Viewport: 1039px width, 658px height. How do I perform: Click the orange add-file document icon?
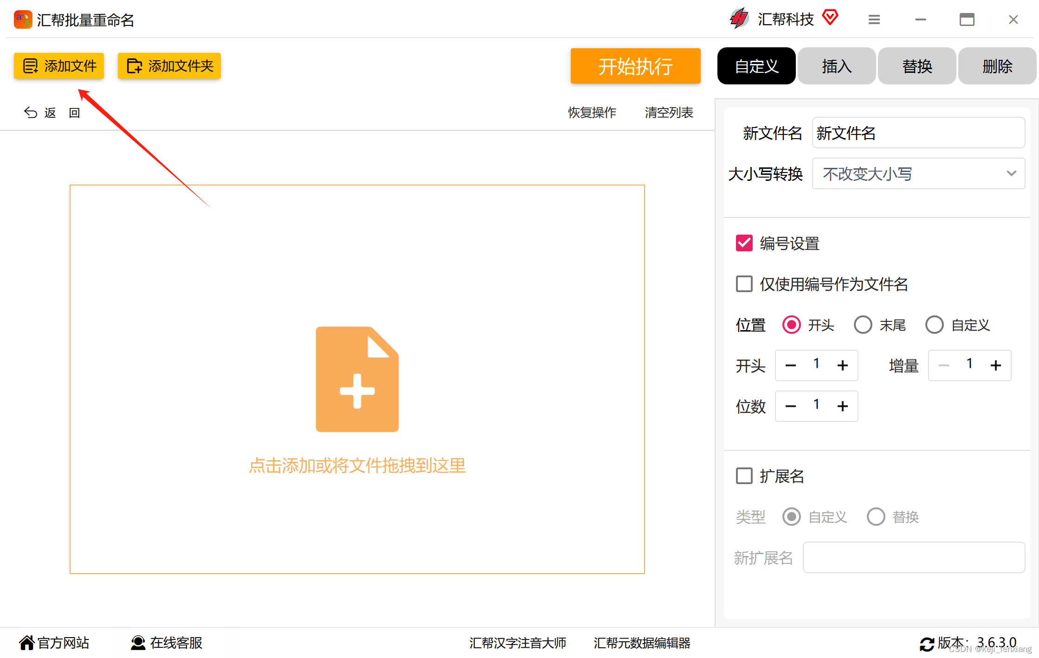tap(357, 379)
